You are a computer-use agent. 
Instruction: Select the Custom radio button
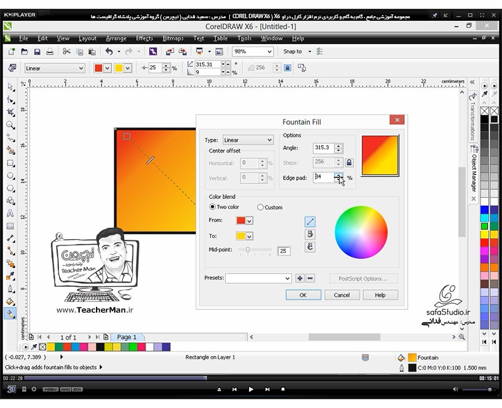tap(260, 207)
